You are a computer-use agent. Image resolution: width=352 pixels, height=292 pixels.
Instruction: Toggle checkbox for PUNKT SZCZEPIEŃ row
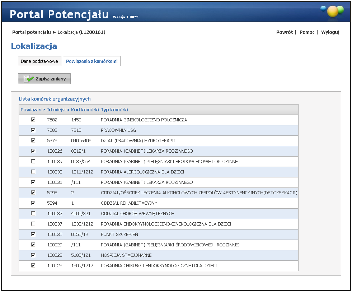coord(33,234)
